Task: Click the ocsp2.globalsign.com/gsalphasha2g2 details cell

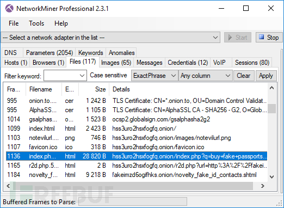Action: pyautogui.click(x=161, y=119)
